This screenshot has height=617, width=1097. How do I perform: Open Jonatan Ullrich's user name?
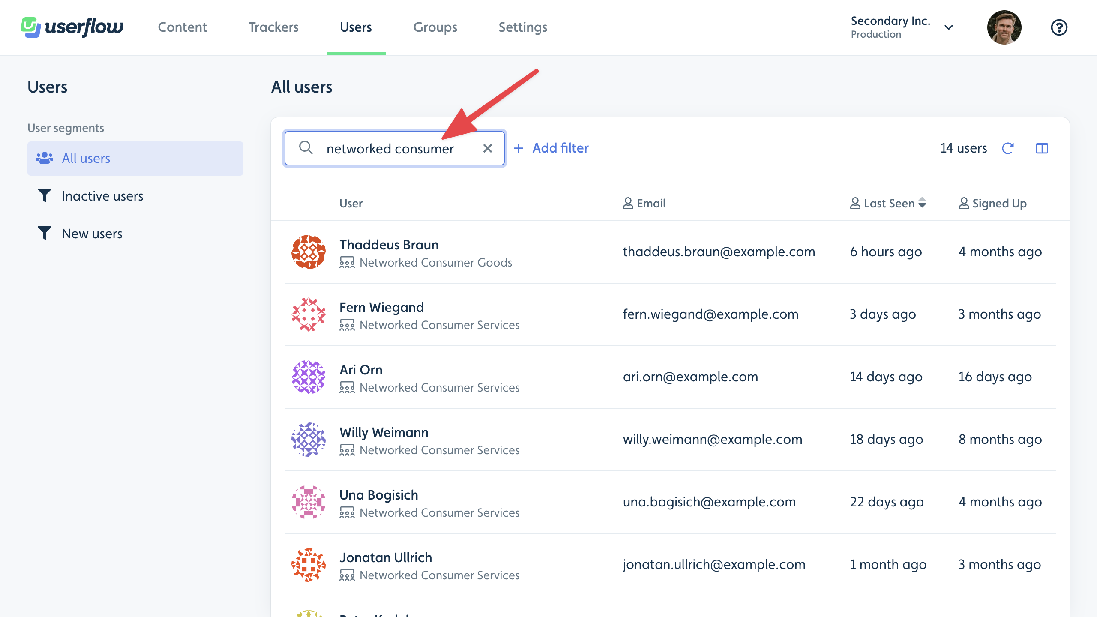coord(386,557)
